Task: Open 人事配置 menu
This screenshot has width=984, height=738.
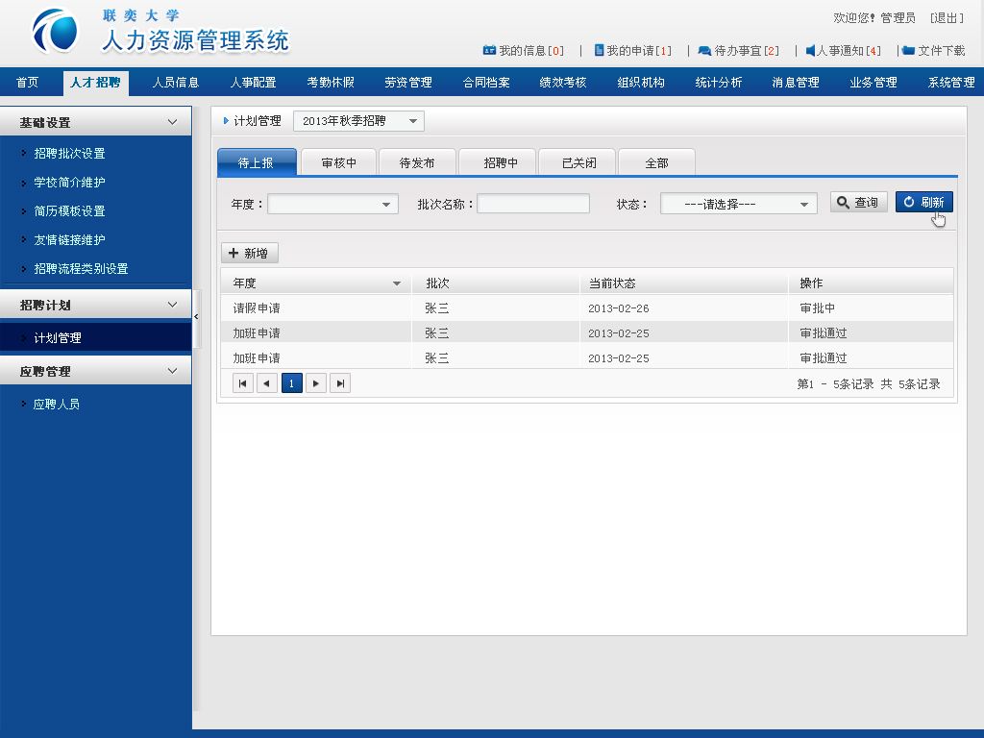Action: [x=253, y=83]
